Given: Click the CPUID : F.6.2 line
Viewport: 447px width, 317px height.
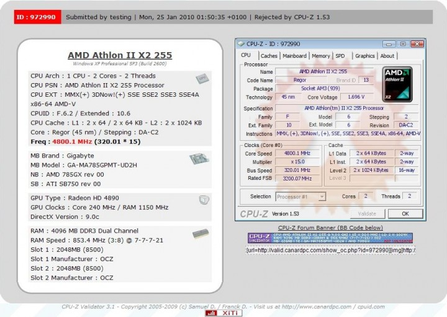Looking at the screenshot, I should (x=80, y=114).
